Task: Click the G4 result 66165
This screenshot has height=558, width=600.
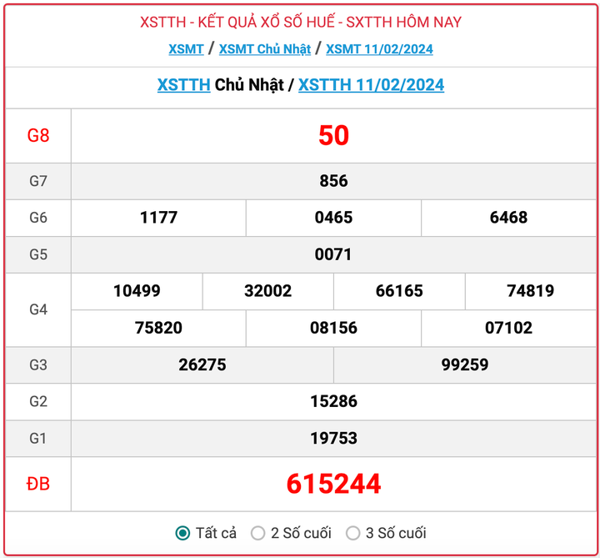Action: pyautogui.click(x=399, y=291)
